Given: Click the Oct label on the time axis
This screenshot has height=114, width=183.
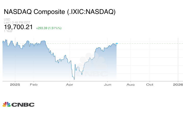Looking at the screenshot, I should click(x=150, y=85).
